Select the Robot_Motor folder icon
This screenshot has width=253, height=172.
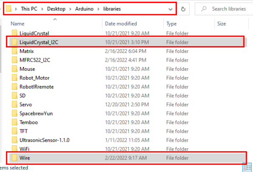click(x=15, y=78)
